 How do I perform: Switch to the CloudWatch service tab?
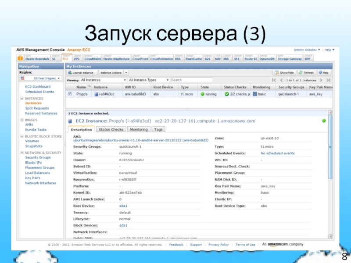pyautogui.click(x=93, y=58)
